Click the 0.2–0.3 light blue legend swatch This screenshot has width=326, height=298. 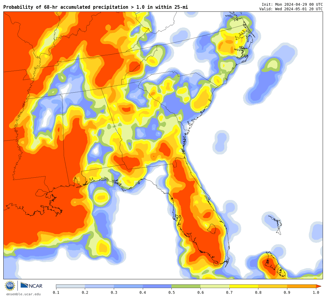(99, 286)
